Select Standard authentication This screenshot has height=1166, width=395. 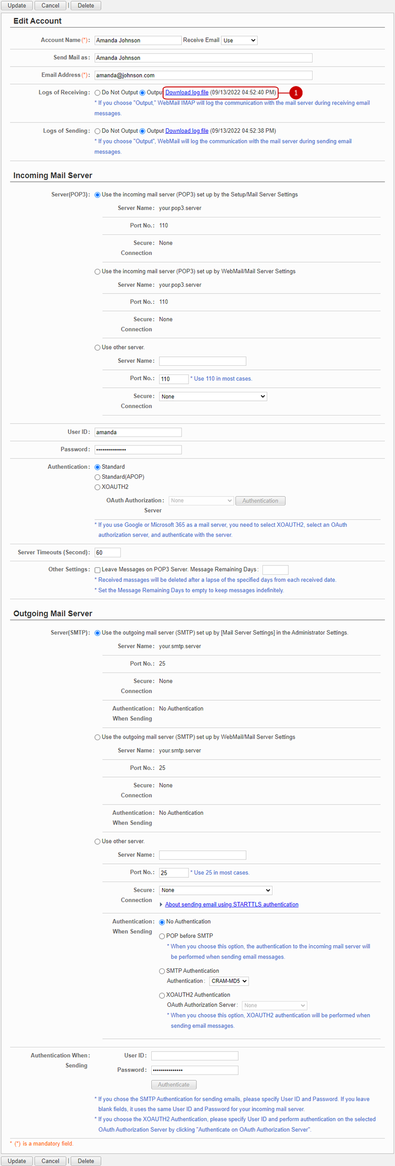pos(98,467)
